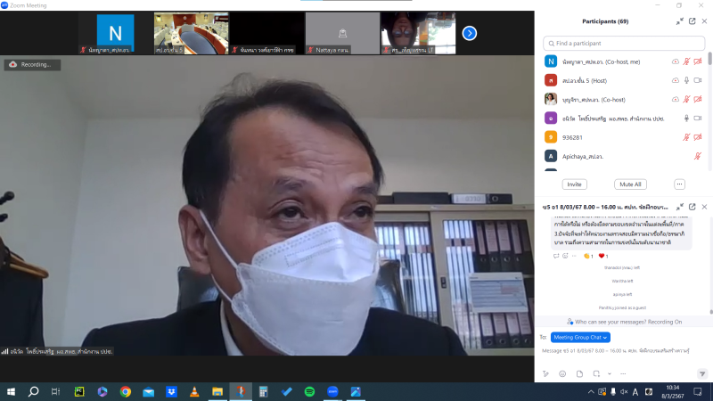Select Apichaya in the participants list
Image resolution: width=713 pixels, height=401 pixels.
click(x=624, y=156)
